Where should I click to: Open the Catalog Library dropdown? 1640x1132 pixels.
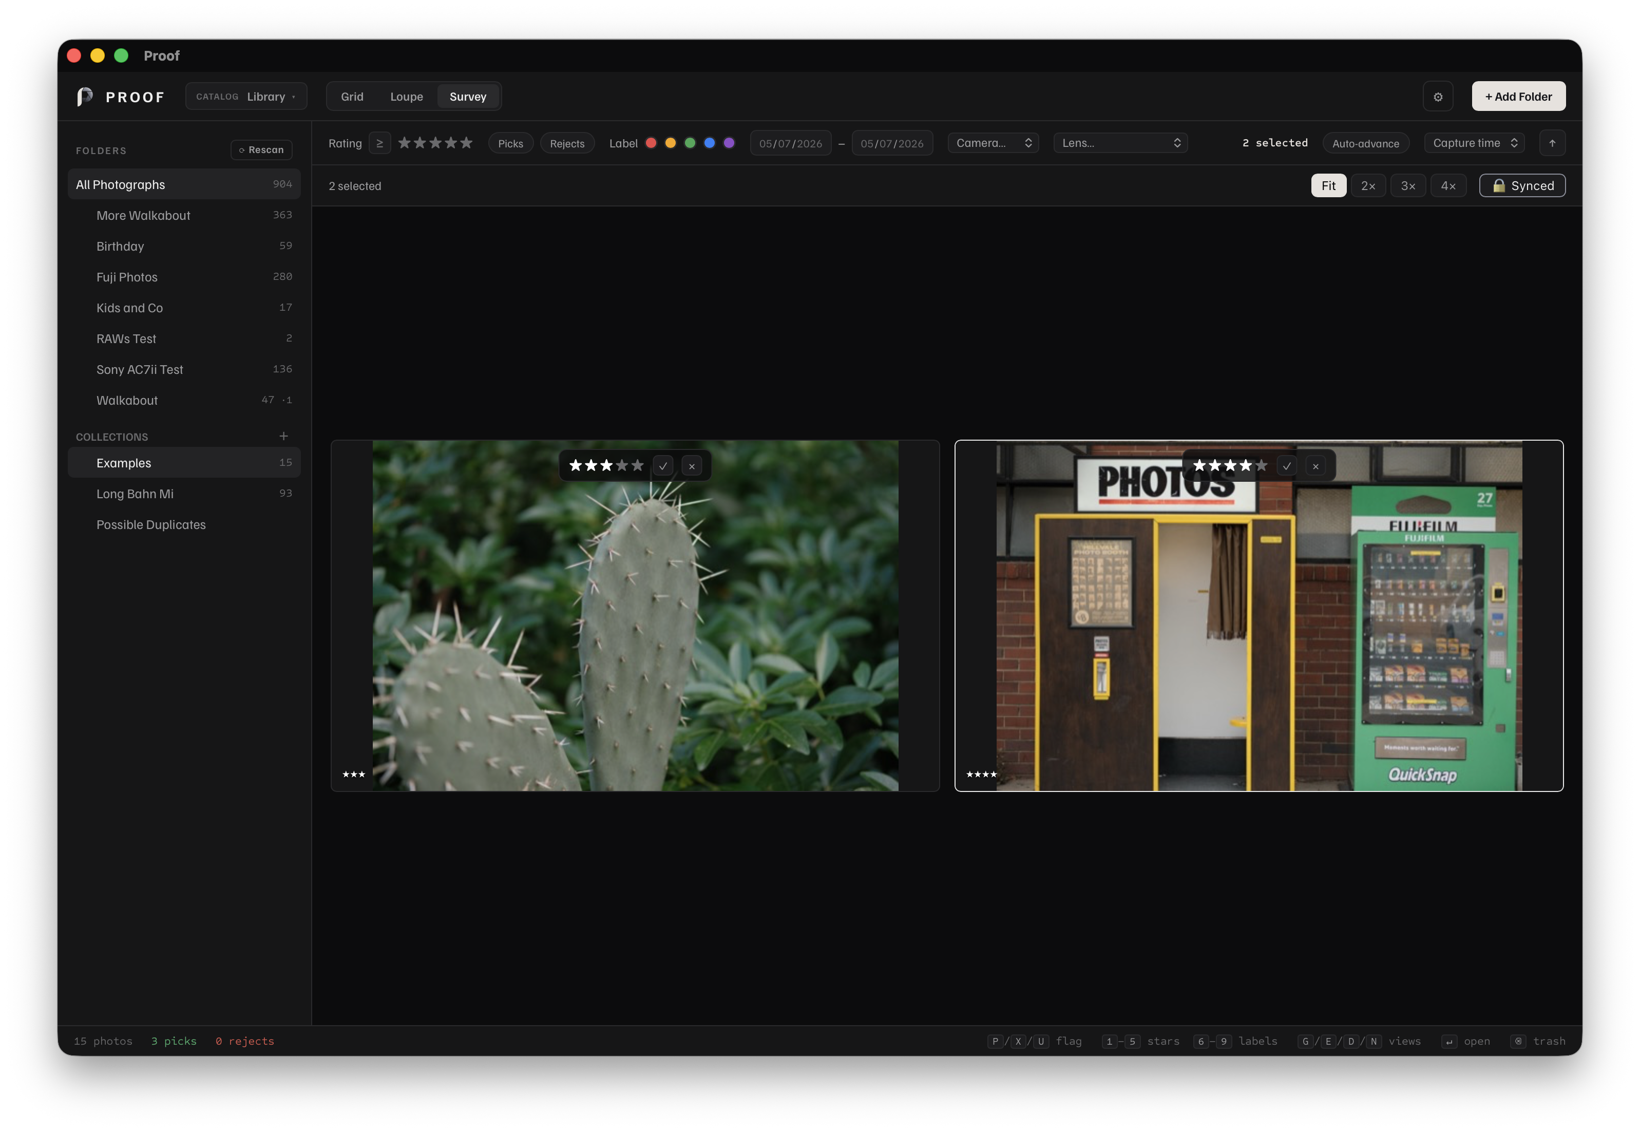(x=246, y=97)
